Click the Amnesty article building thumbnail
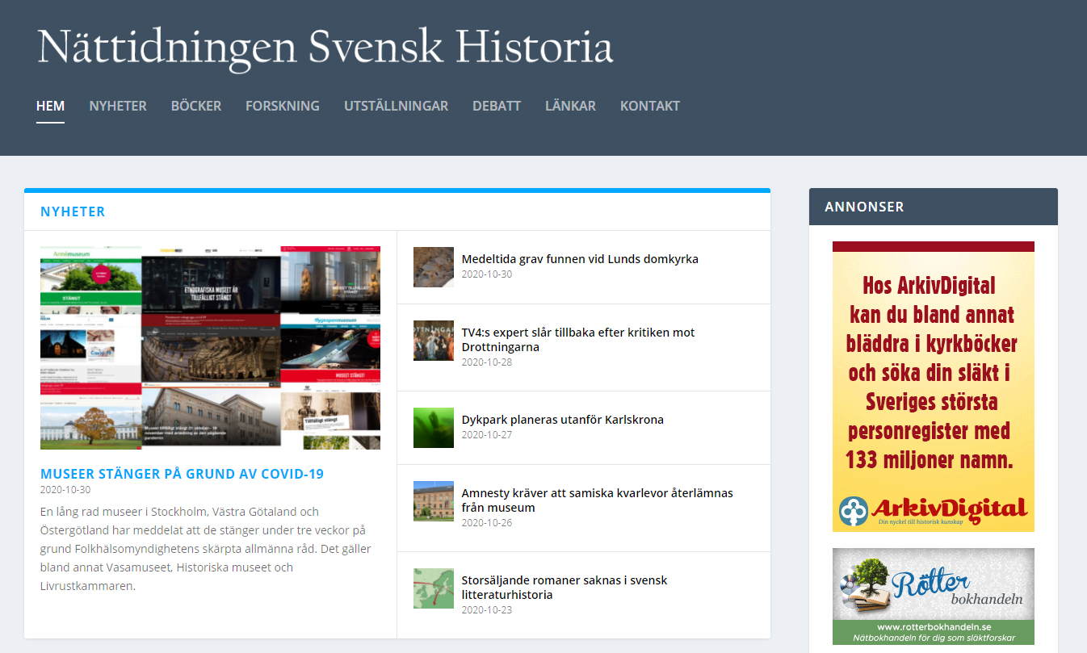The image size is (1087, 653). [434, 501]
